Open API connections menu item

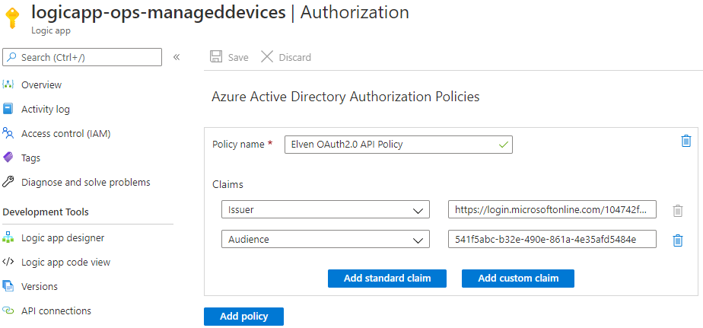click(56, 310)
